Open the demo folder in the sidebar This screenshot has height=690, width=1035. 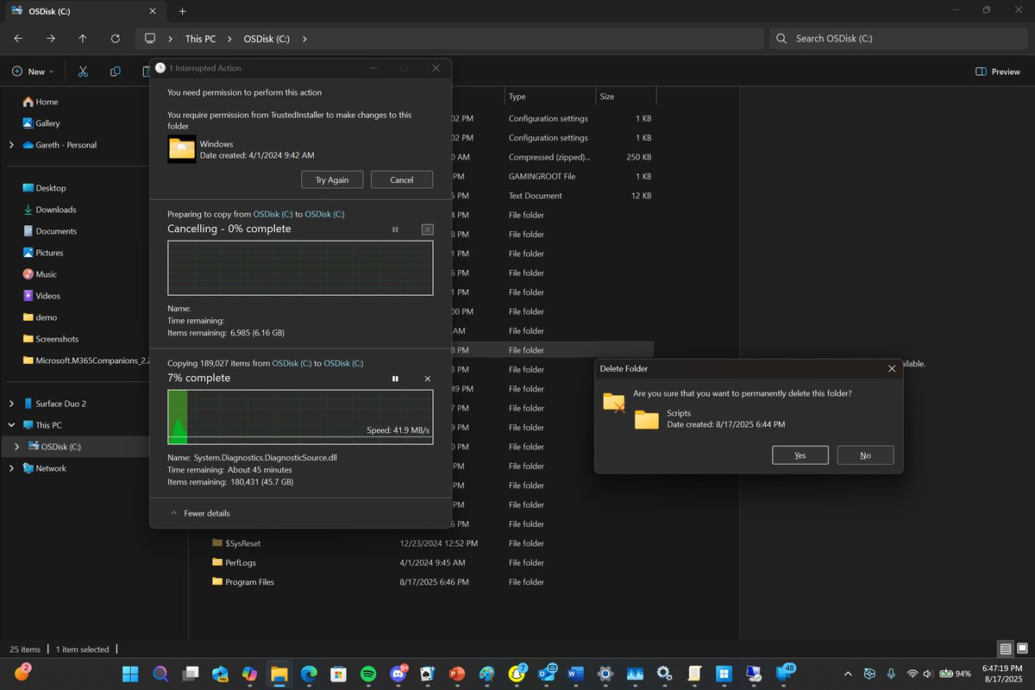40,317
